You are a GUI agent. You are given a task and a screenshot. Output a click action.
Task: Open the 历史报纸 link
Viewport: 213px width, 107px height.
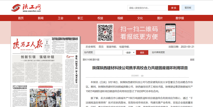click(x=91, y=47)
